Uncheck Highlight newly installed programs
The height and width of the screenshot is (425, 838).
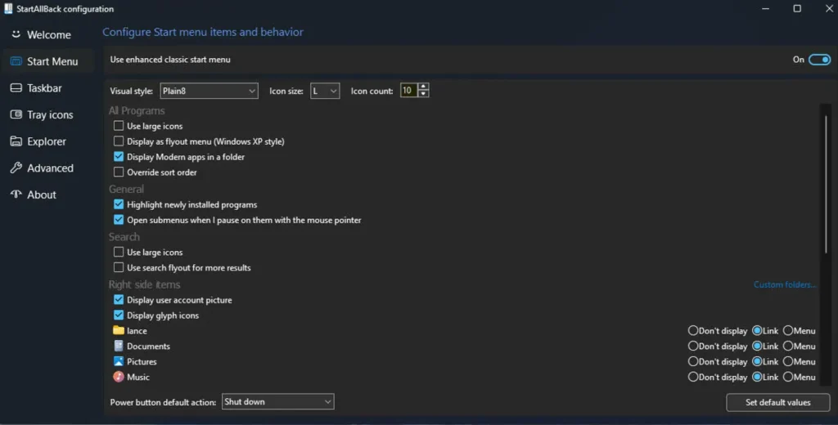click(x=119, y=204)
